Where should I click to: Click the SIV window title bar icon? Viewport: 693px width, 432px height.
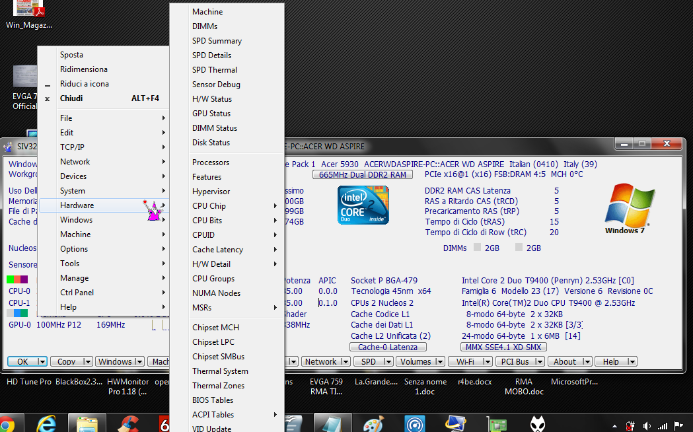coord(8,147)
